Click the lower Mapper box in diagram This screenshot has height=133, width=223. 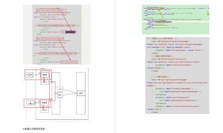(45, 110)
